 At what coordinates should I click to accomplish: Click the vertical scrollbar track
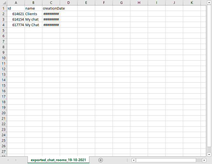tap(209, 83)
